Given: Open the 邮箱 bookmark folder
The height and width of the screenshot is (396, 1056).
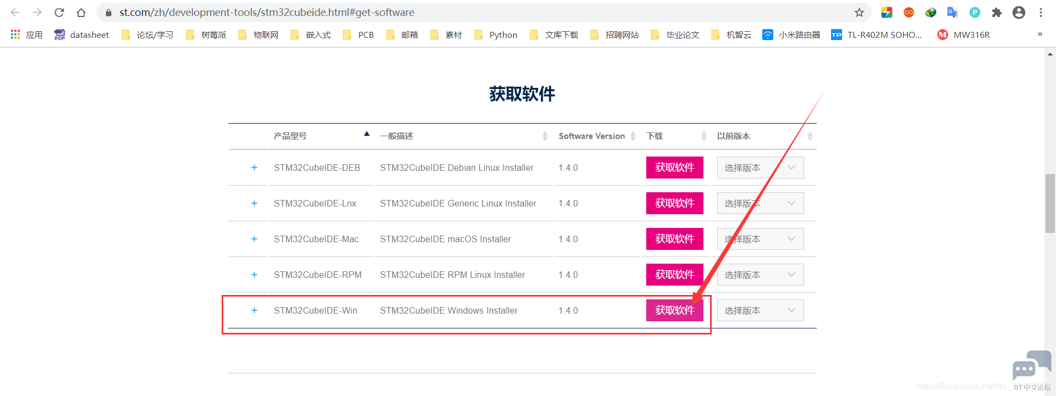Looking at the screenshot, I should [402, 35].
